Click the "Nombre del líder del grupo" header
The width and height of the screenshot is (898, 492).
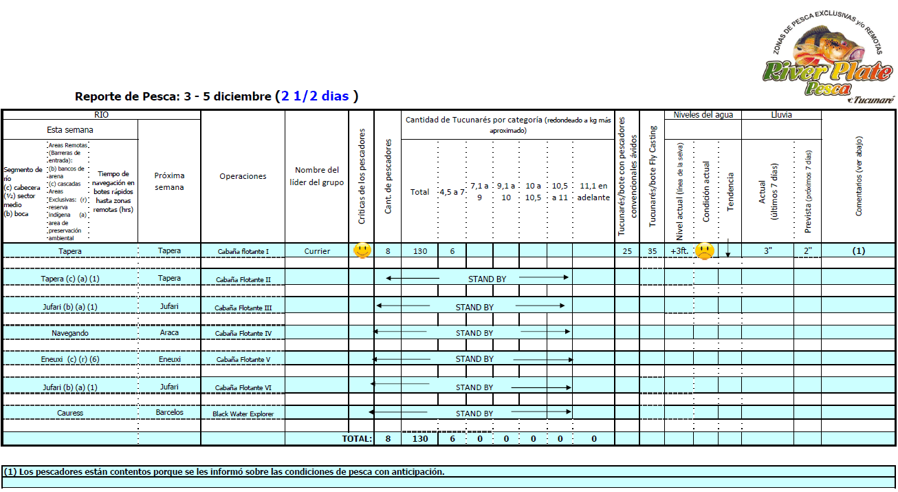tap(317, 176)
